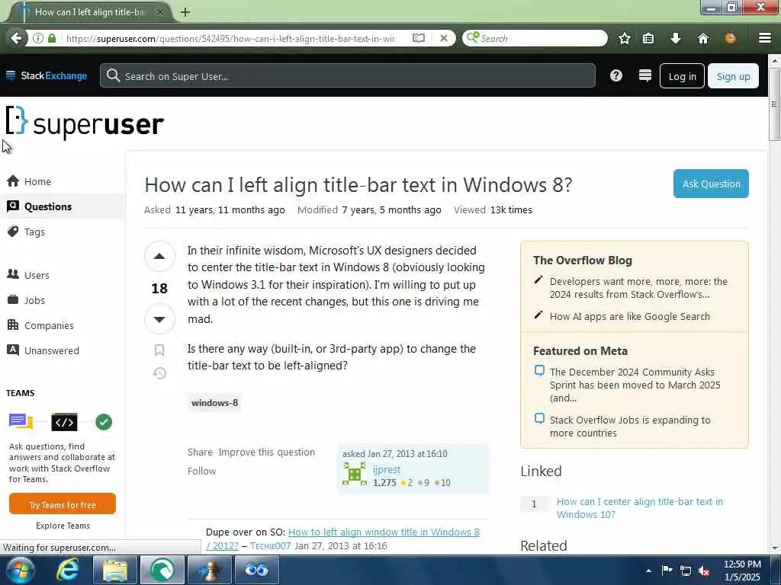
Task: Click the windows-8 tag
Action: click(214, 402)
